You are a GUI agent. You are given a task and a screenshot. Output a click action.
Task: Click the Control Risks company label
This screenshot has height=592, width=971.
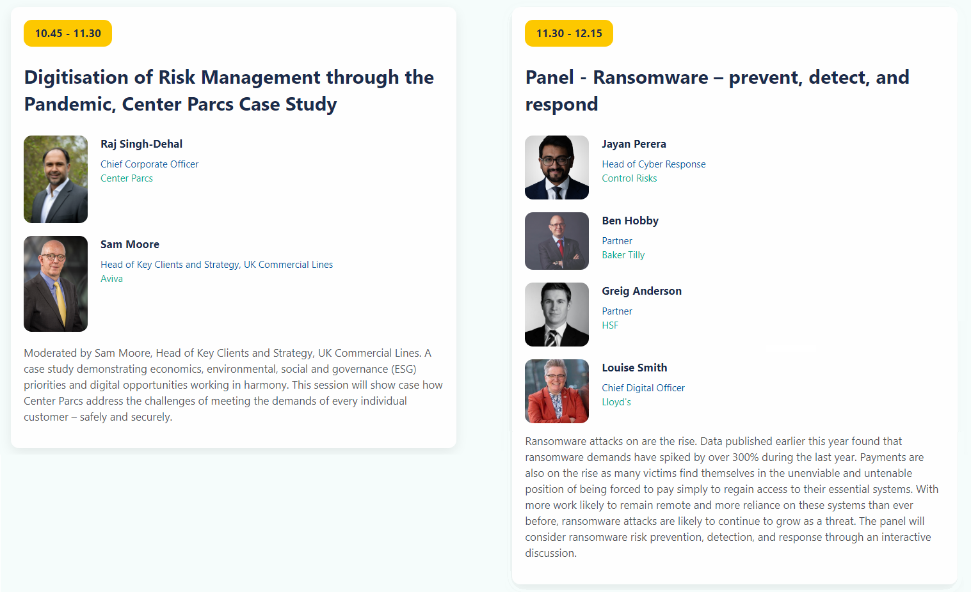629,178
